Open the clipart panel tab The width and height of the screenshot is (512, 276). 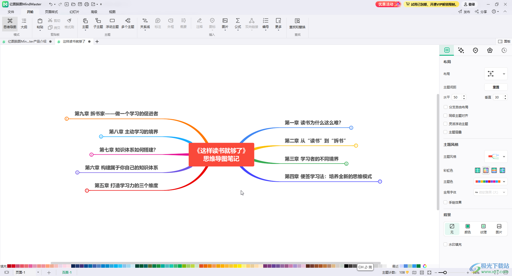pos(490,50)
